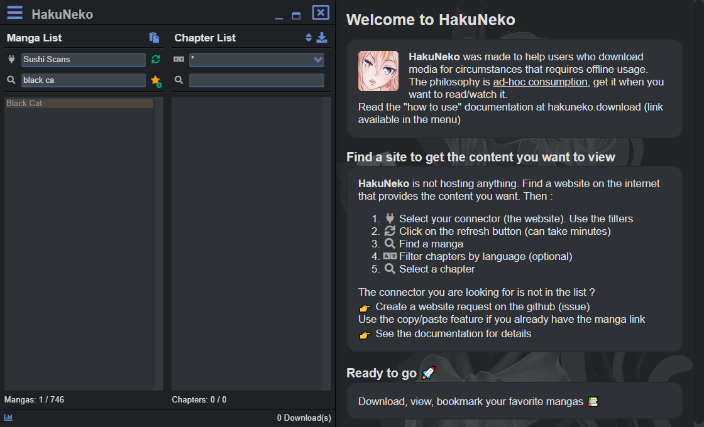704x427 pixels.
Task: Click the manga filter text field
Action: [x=82, y=79]
